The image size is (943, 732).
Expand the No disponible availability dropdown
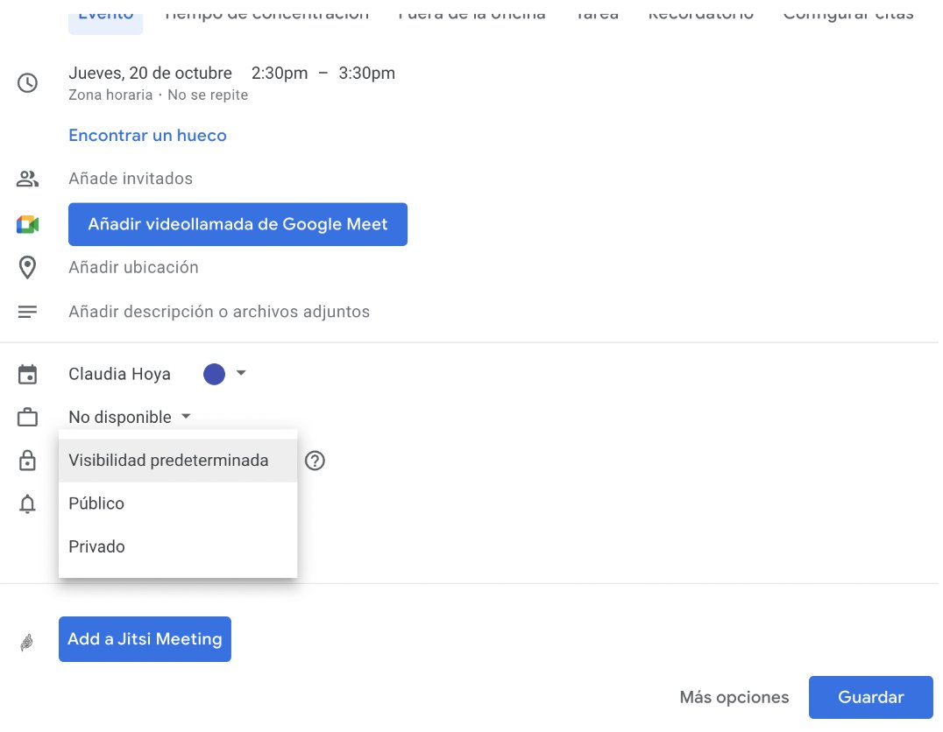(130, 417)
